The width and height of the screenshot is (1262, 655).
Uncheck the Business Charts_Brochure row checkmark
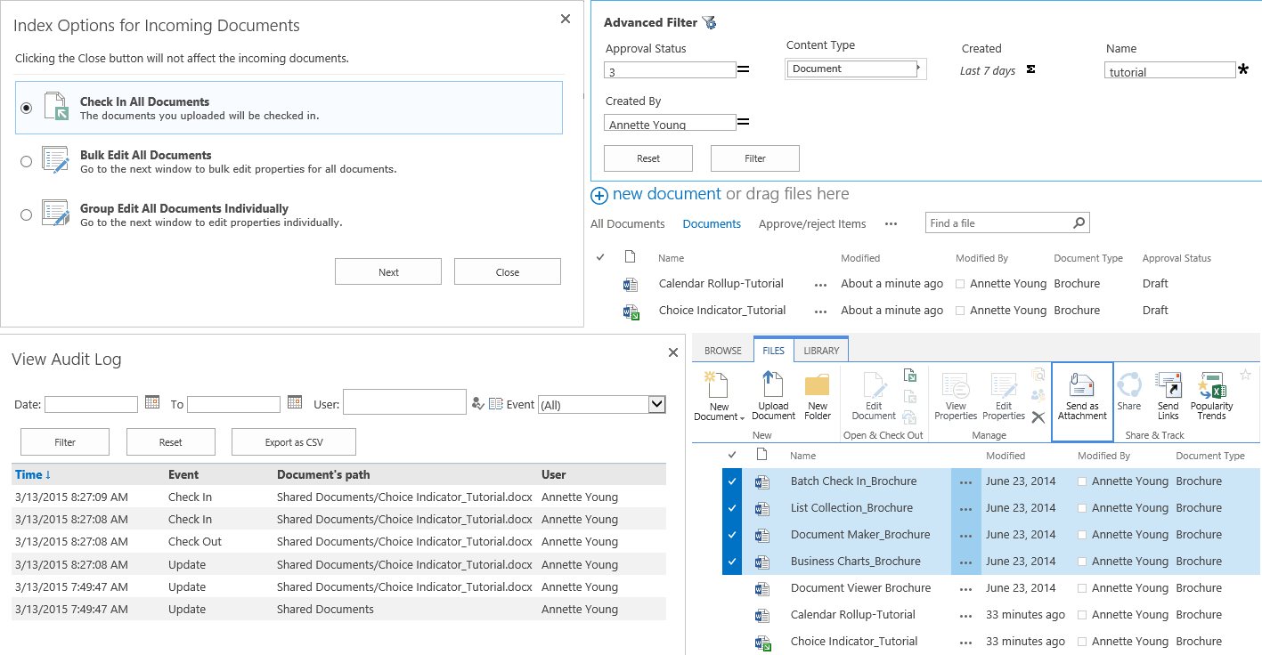click(732, 562)
